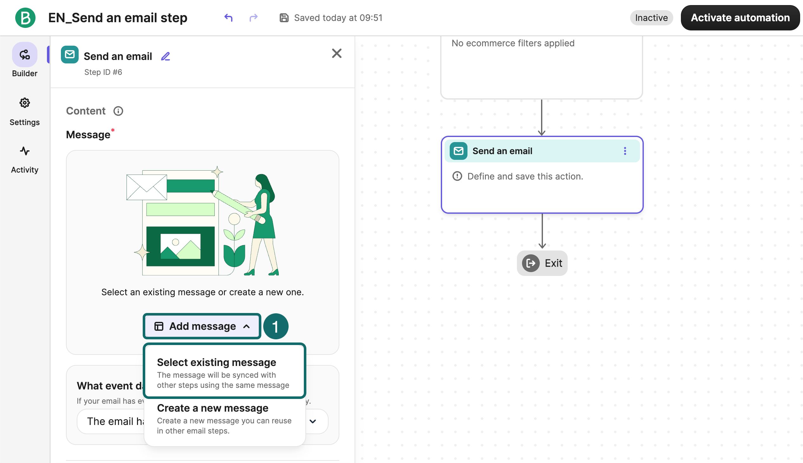Viewport: 803px width, 463px height.
Task: Click the redo arrow icon
Action: [x=253, y=18]
